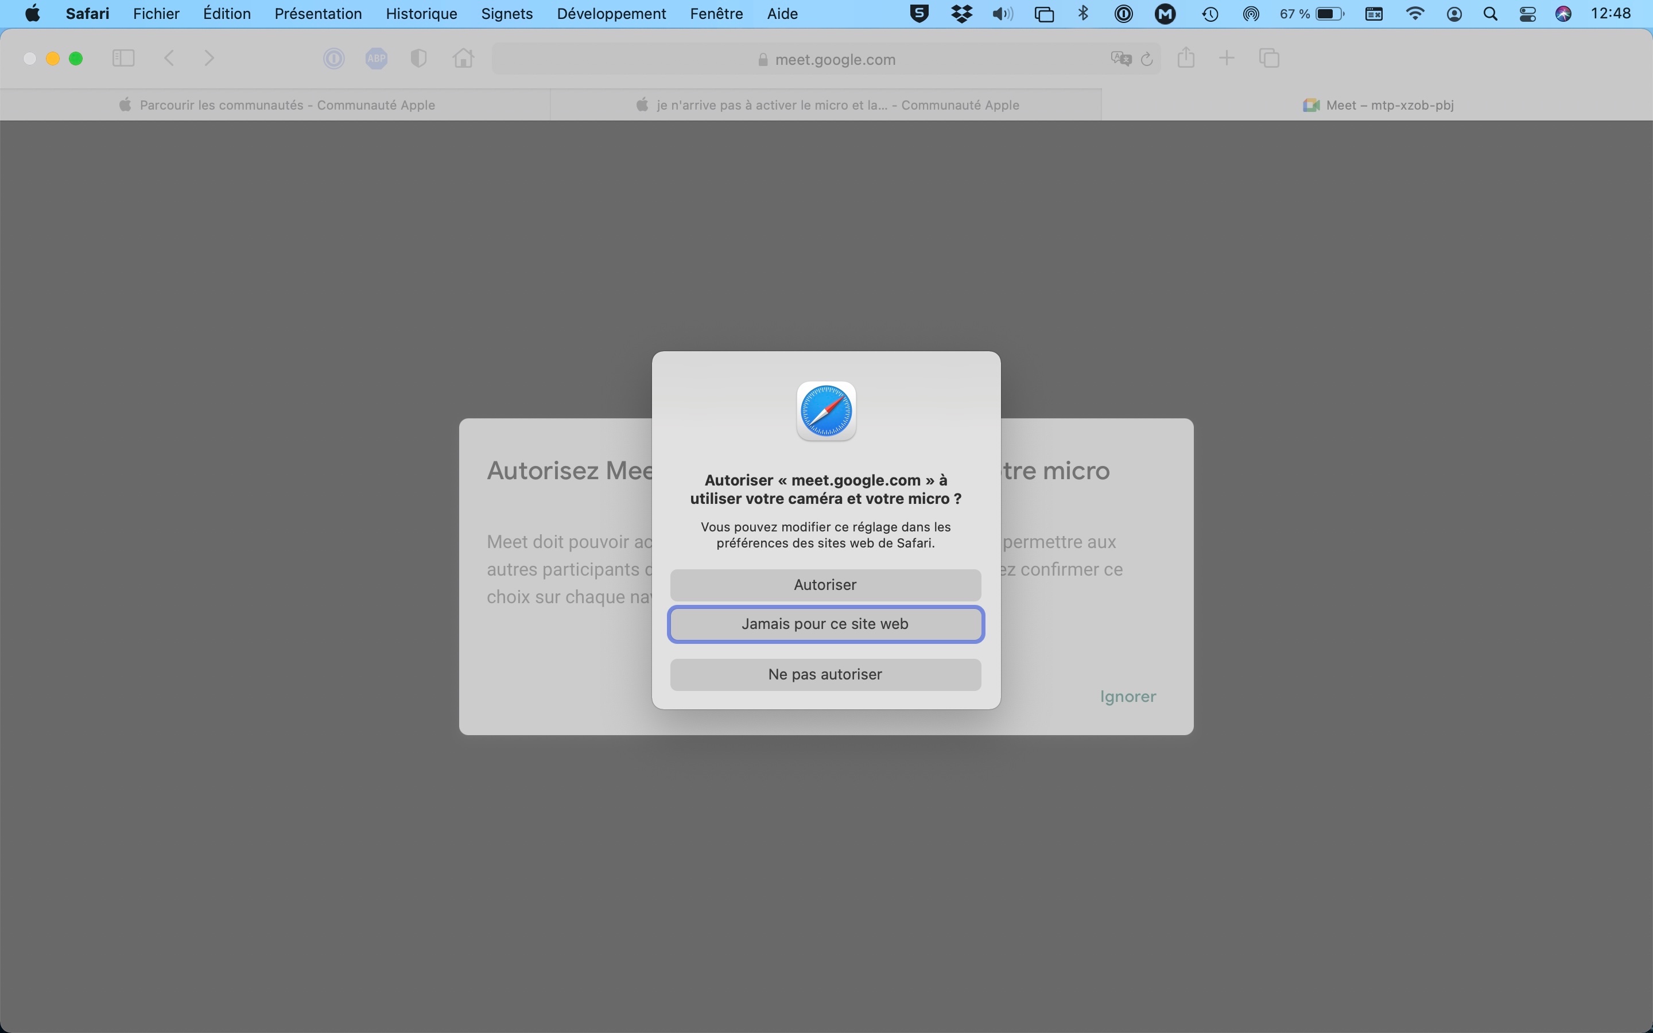Open Control Center in menu bar
Viewport: 1653px width, 1033px height.
1528,14
